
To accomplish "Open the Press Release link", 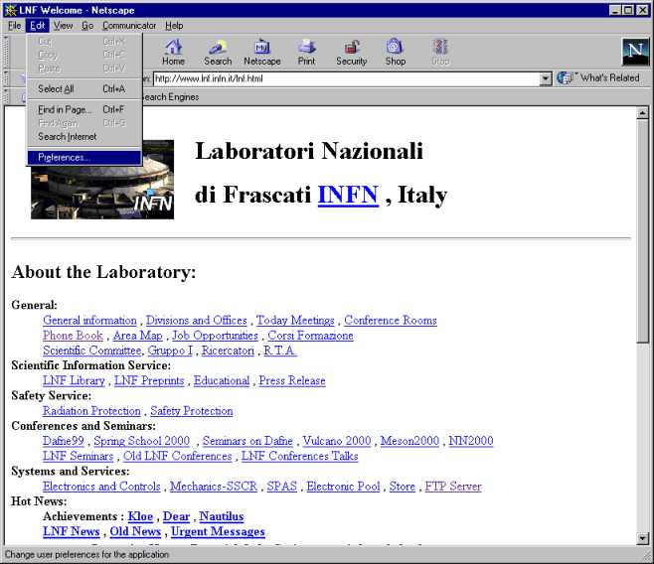I will pyautogui.click(x=292, y=380).
